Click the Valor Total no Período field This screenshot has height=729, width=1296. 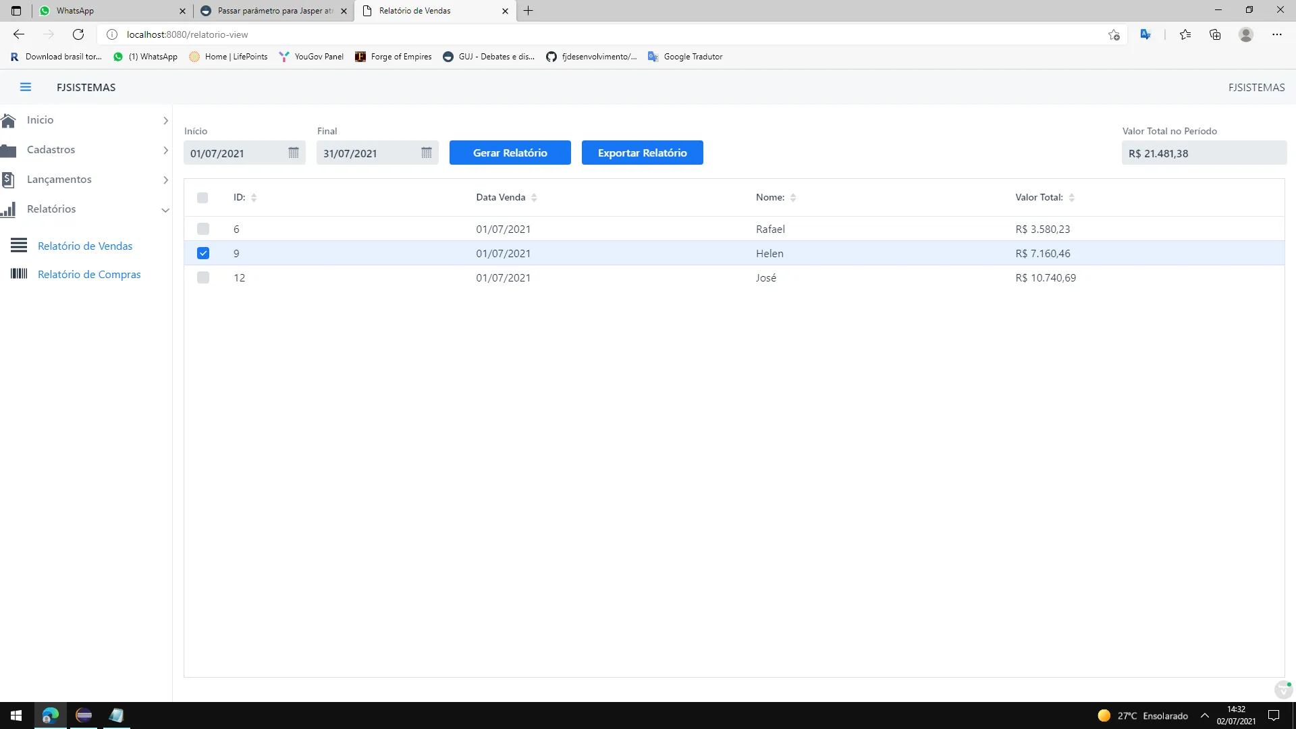click(1204, 153)
